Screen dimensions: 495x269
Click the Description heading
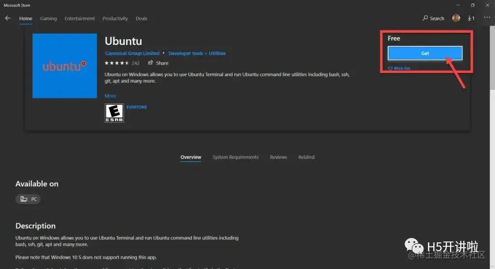pos(35,226)
